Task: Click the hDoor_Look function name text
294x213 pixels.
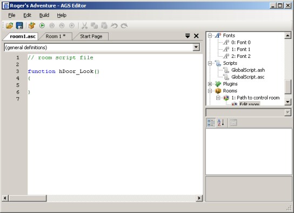Action: [x=76, y=71]
